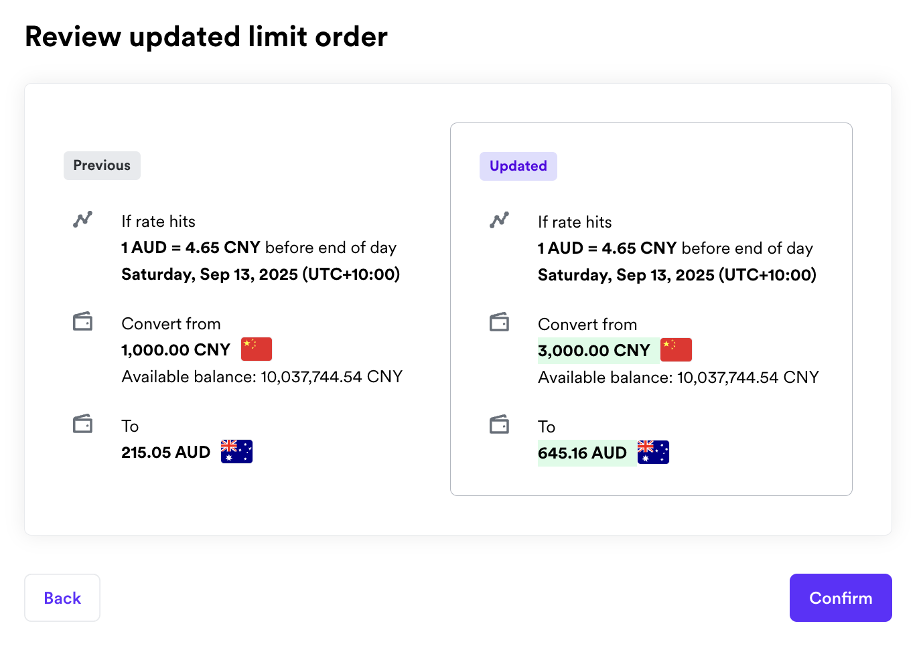The height and width of the screenshot is (652, 923).
Task: Click the Review updated limit order heading
Action: coord(206,37)
